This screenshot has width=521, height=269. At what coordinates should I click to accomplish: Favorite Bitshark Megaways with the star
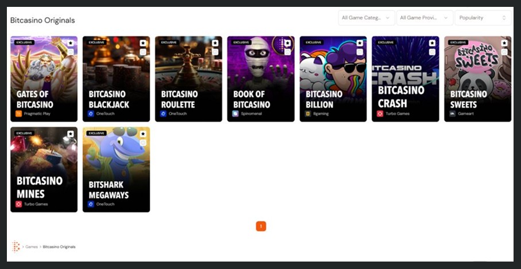pyautogui.click(x=143, y=134)
